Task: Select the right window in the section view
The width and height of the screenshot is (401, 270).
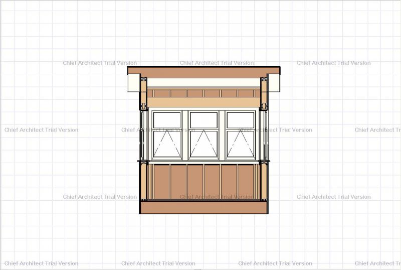Action: tap(241, 136)
